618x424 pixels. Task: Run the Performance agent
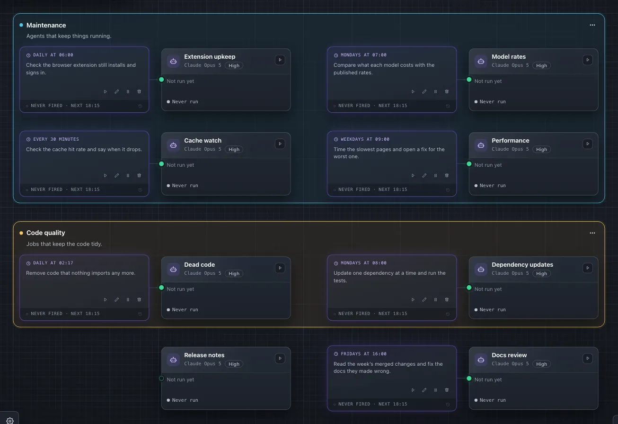tap(588, 144)
